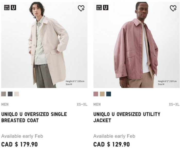
Task: Select the taupe grey coat color swatch
Action: [x=4, y=94]
